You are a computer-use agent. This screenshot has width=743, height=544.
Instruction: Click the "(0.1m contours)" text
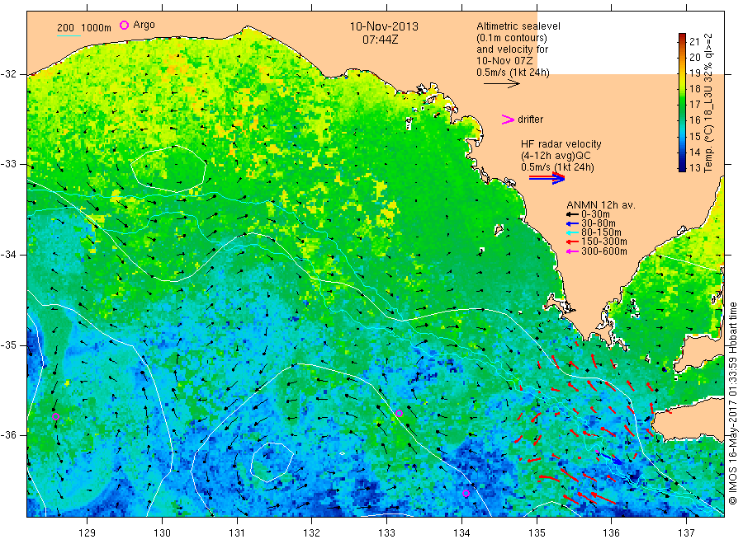pyautogui.click(x=512, y=38)
